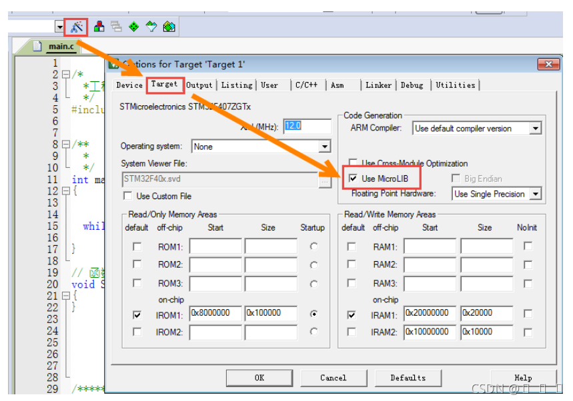This screenshot has height=401, width=573.
Task: Toggle the IRAM1 default checkbox
Action: tap(352, 314)
